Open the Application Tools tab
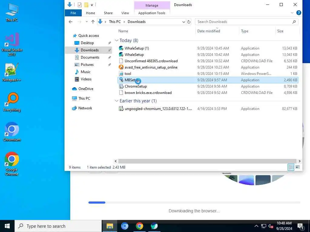Screen dimensions: 310x232 click(152, 13)
